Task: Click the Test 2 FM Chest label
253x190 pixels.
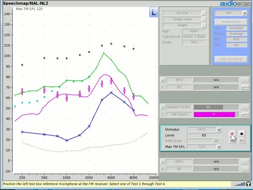Action: [179, 115]
